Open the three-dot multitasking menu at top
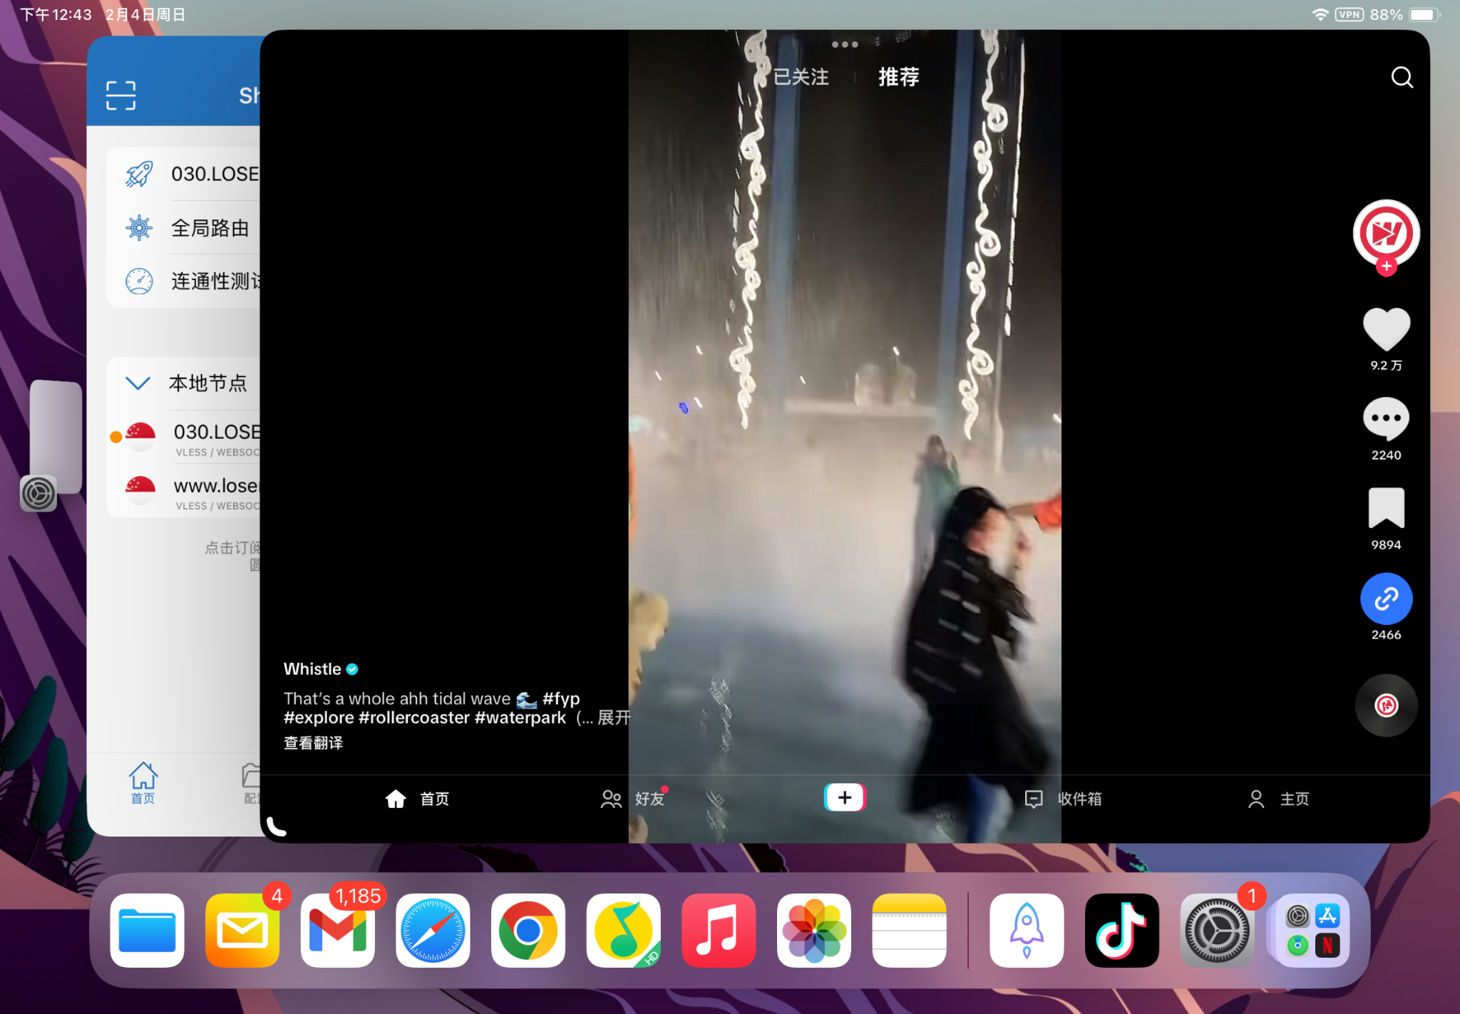The width and height of the screenshot is (1460, 1014). point(844,44)
